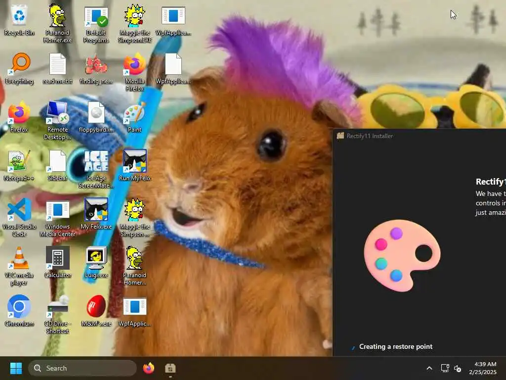The height and width of the screenshot is (380, 506).
Task: Open the network status tray icon
Action: click(x=445, y=368)
